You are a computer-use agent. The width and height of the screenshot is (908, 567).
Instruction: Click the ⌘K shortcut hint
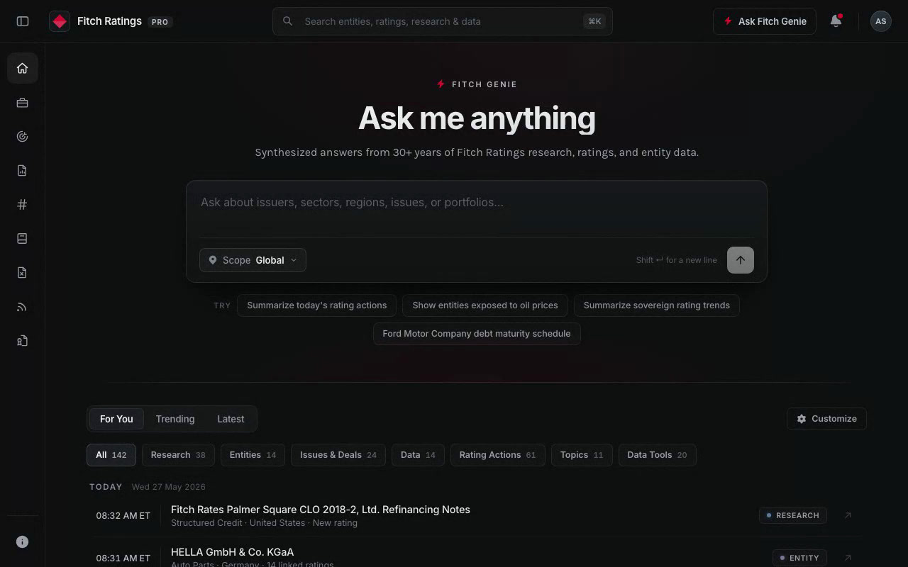[x=594, y=21]
